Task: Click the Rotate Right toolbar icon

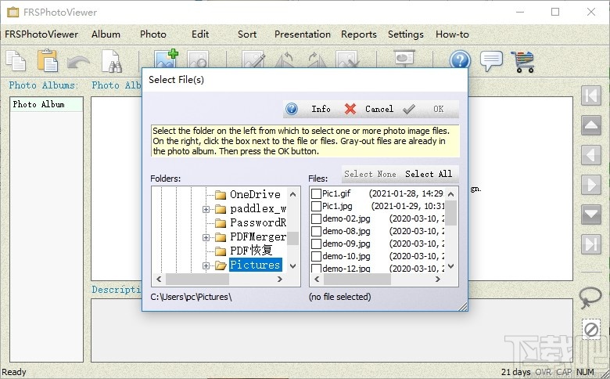Action: 317,60
